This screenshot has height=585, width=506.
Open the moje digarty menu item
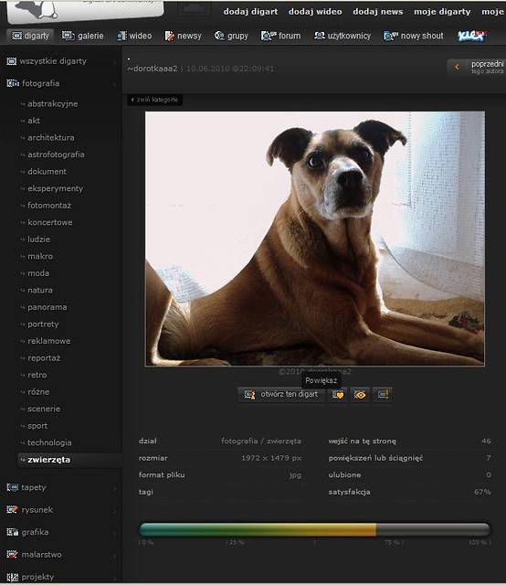coord(442,12)
